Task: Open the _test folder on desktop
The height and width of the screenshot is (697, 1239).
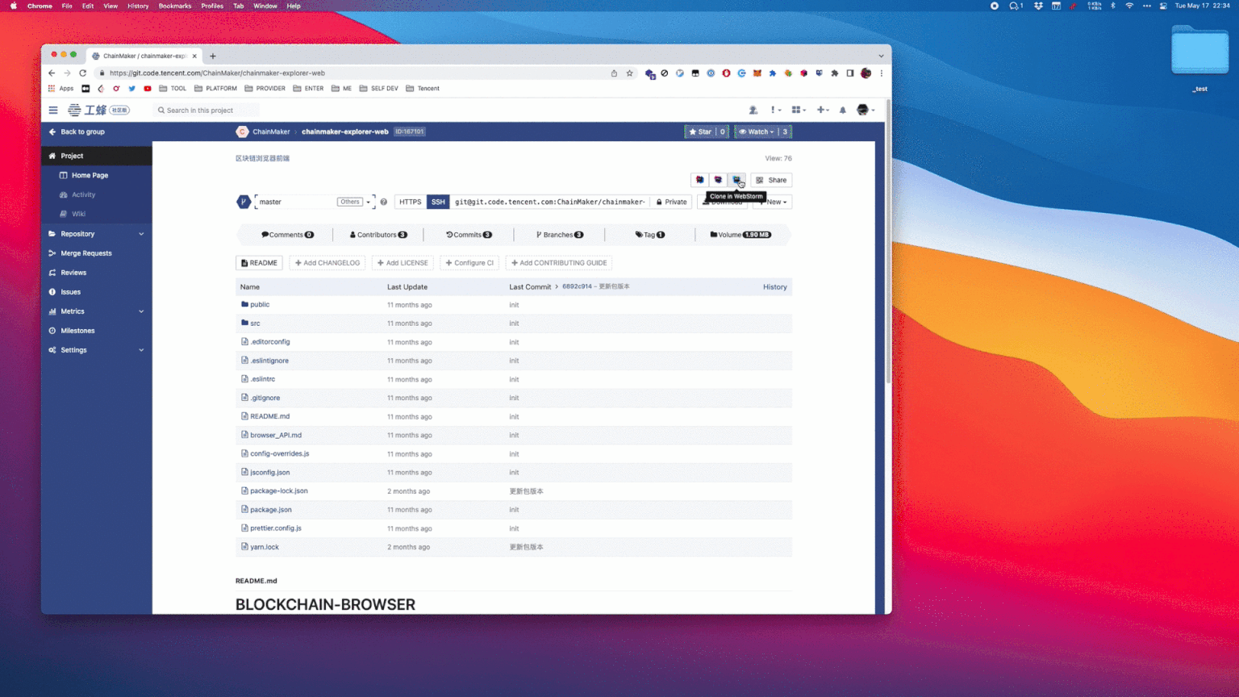Action: [x=1200, y=58]
